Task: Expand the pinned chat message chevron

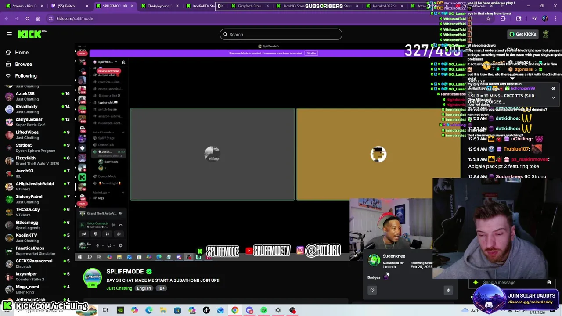Action: pyautogui.click(x=553, y=97)
